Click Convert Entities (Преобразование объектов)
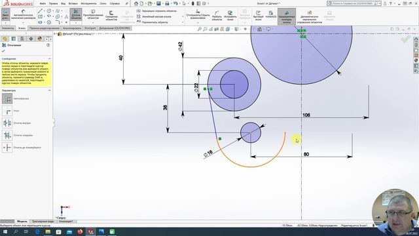This screenshot has width=419, height=236. pyautogui.click(x=93, y=14)
